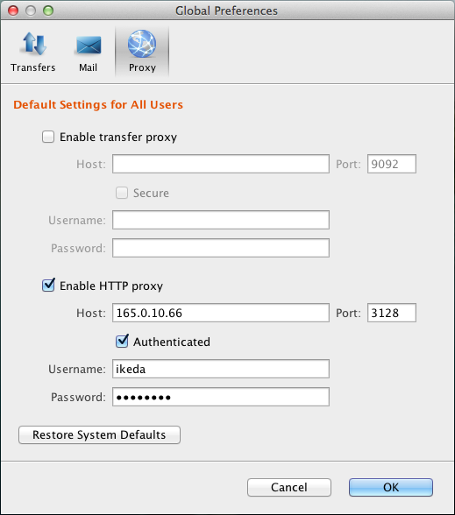Click the HTTP proxy Port field 3128
The height and width of the screenshot is (515, 455).
tap(392, 313)
